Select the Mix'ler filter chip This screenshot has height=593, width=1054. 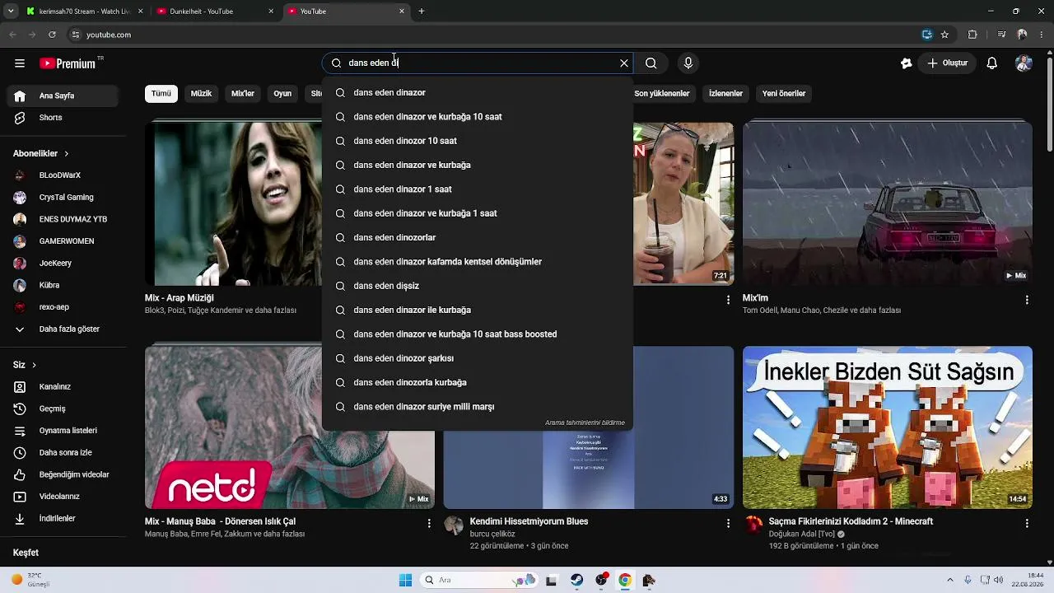(x=243, y=94)
